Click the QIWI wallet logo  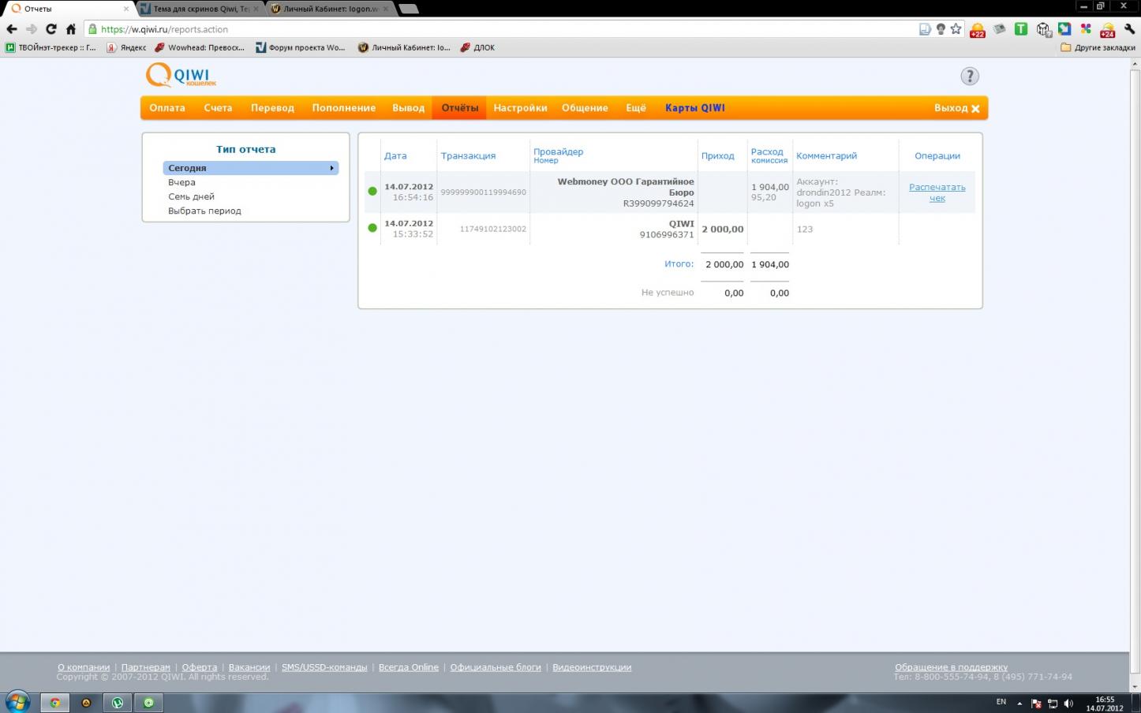coord(181,76)
